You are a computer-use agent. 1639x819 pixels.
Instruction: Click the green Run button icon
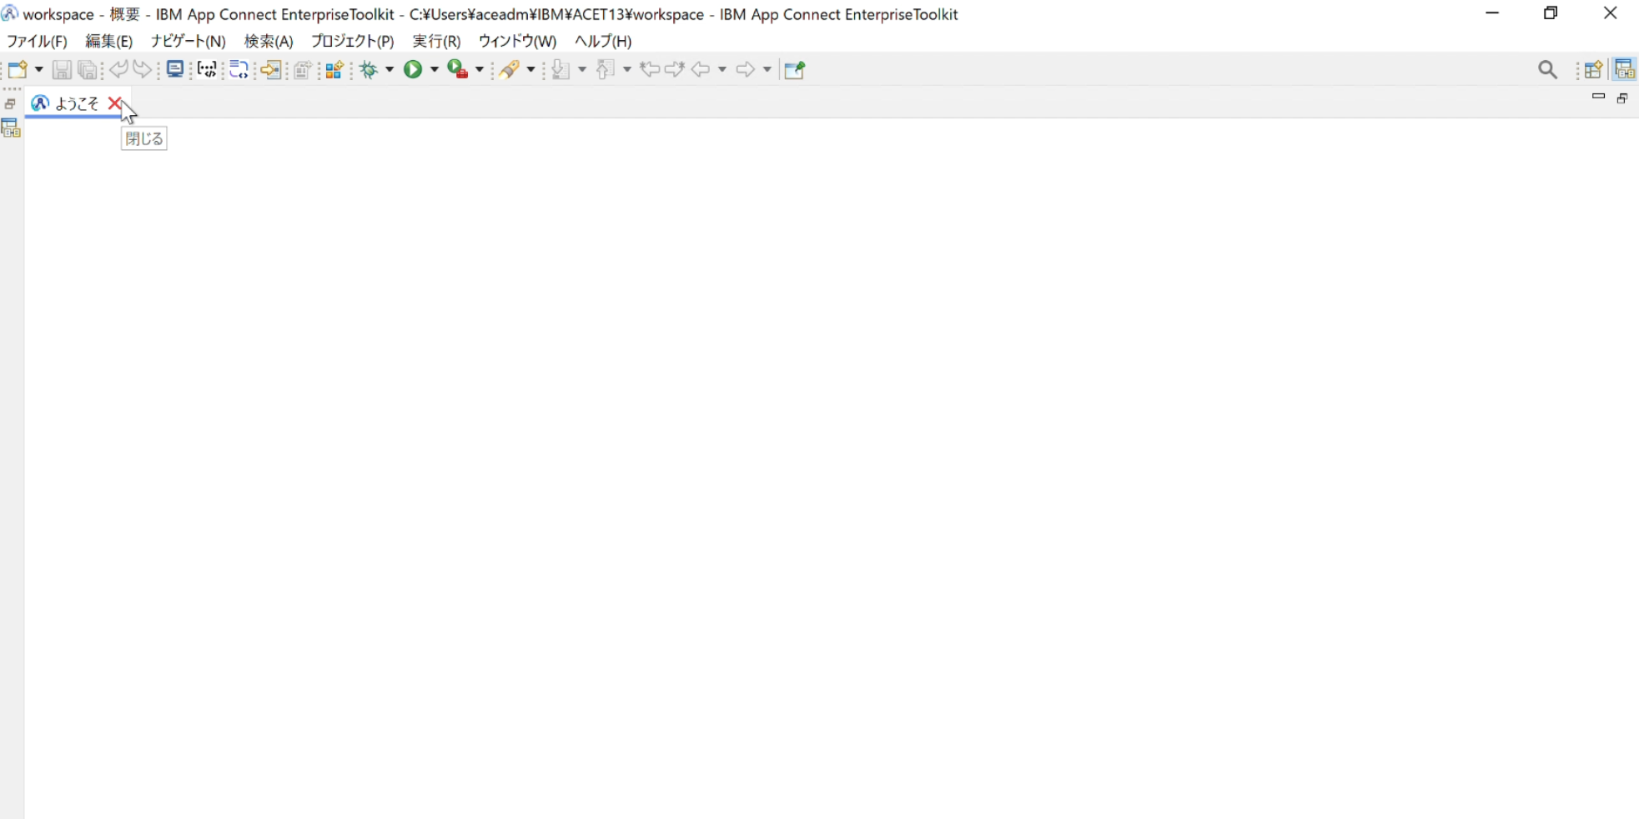coord(413,69)
